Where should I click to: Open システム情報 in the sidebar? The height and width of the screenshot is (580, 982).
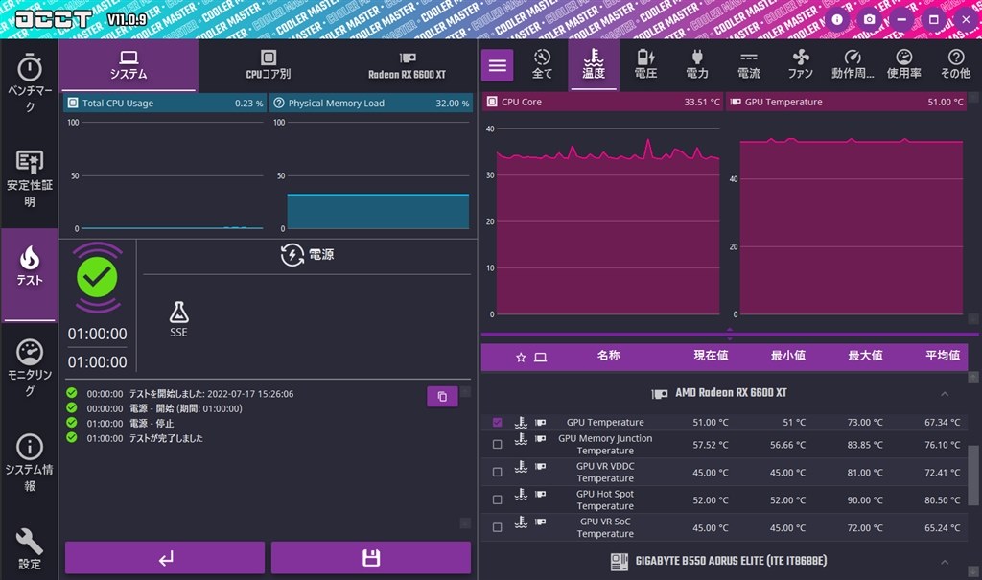pos(30,463)
